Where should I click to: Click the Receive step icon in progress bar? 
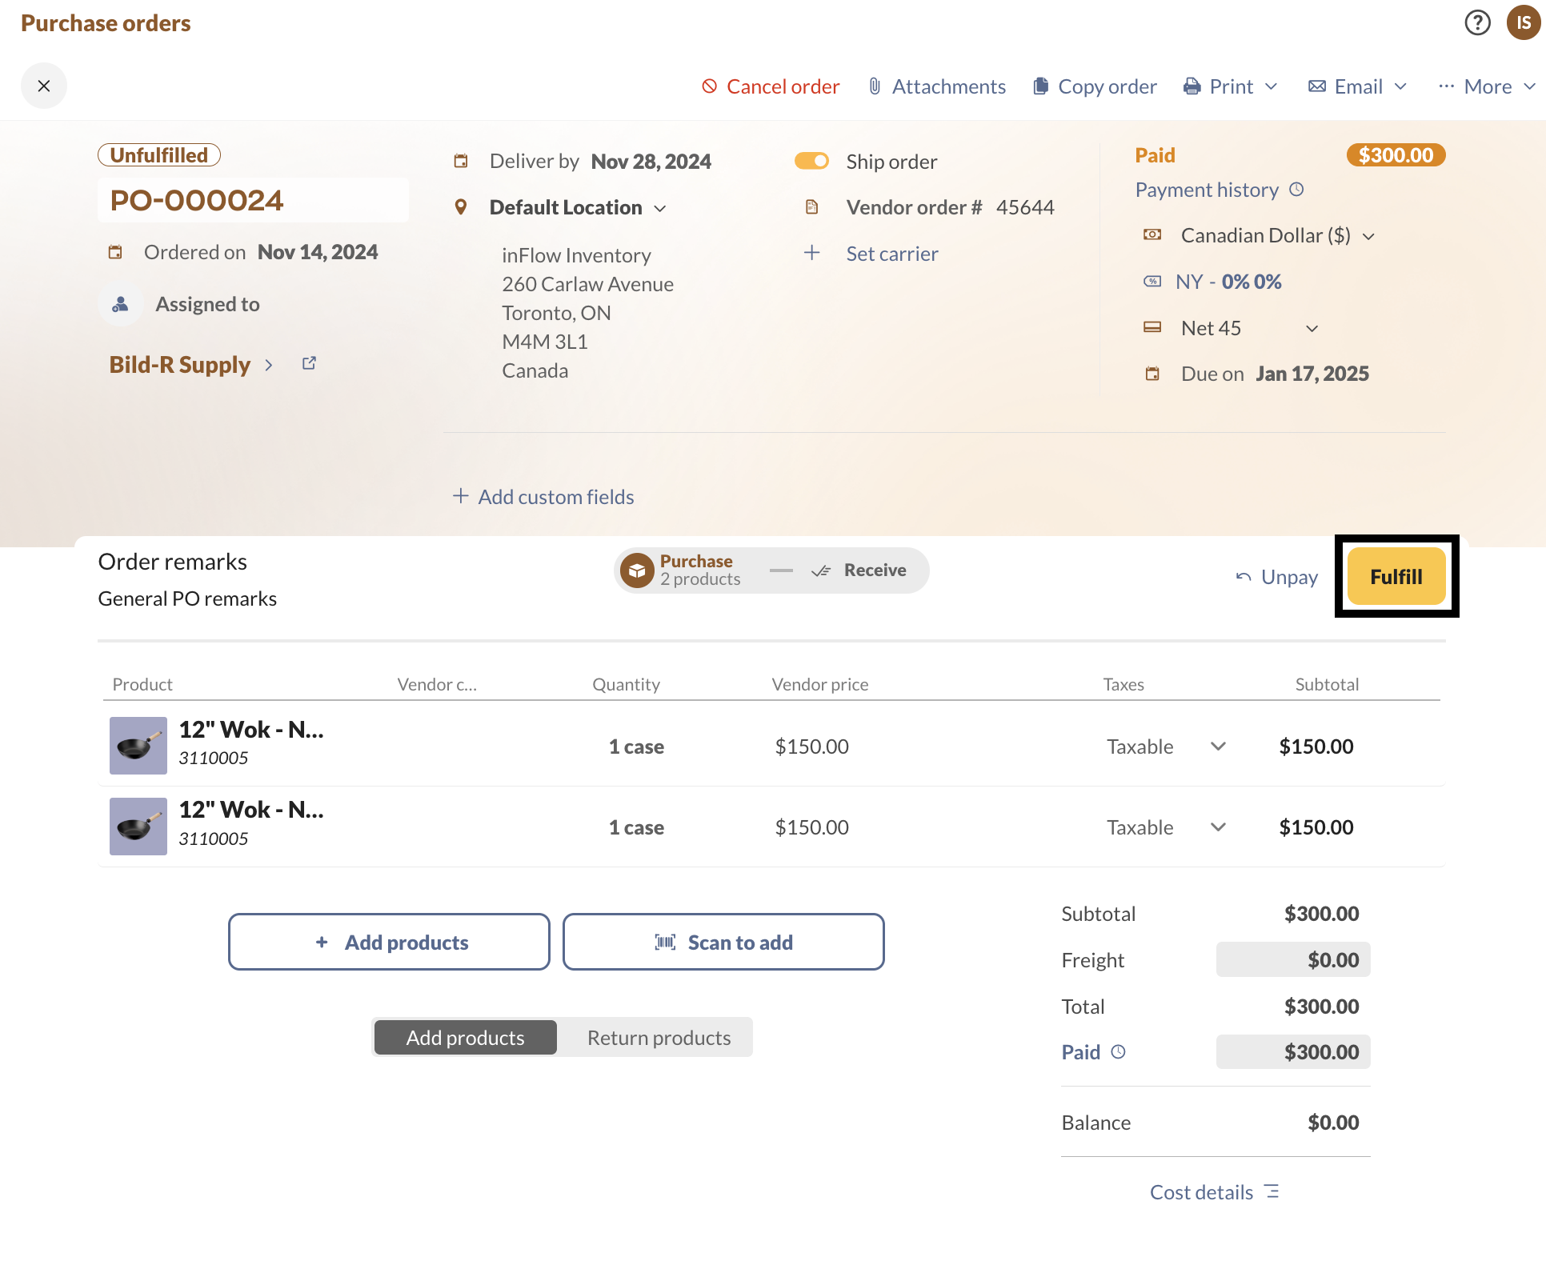(x=822, y=570)
